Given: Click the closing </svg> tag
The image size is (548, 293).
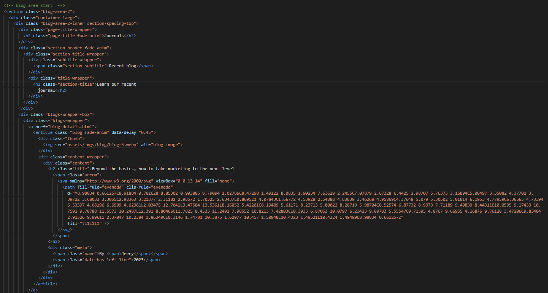Looking at the screenshot, I should pos(65,230).
